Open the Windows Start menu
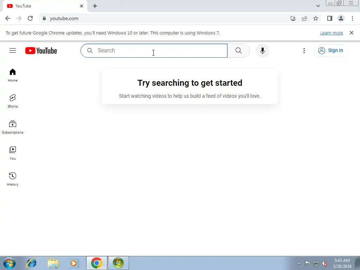Image resolution: width=360 pixels, height=270 pixels. tap(9, 263)
